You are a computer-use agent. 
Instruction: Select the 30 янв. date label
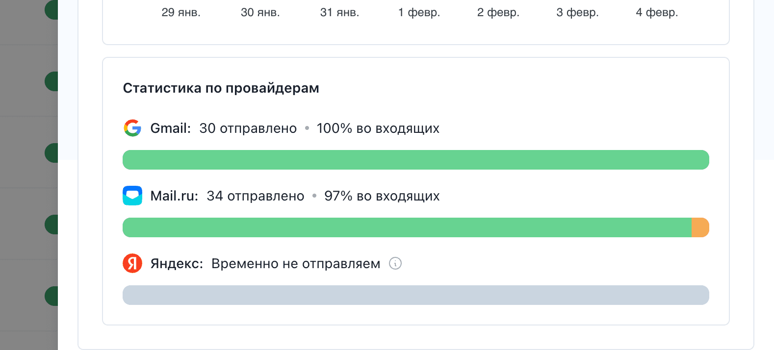click(x=260, y=12)
